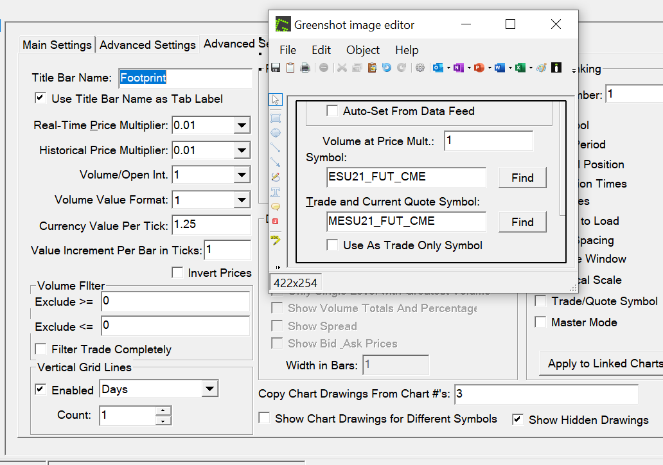Click the copy-to-clipboard icon in Greenshot toolbar
This screenshot has width=663, height=465.
click(x=290, y=67)
